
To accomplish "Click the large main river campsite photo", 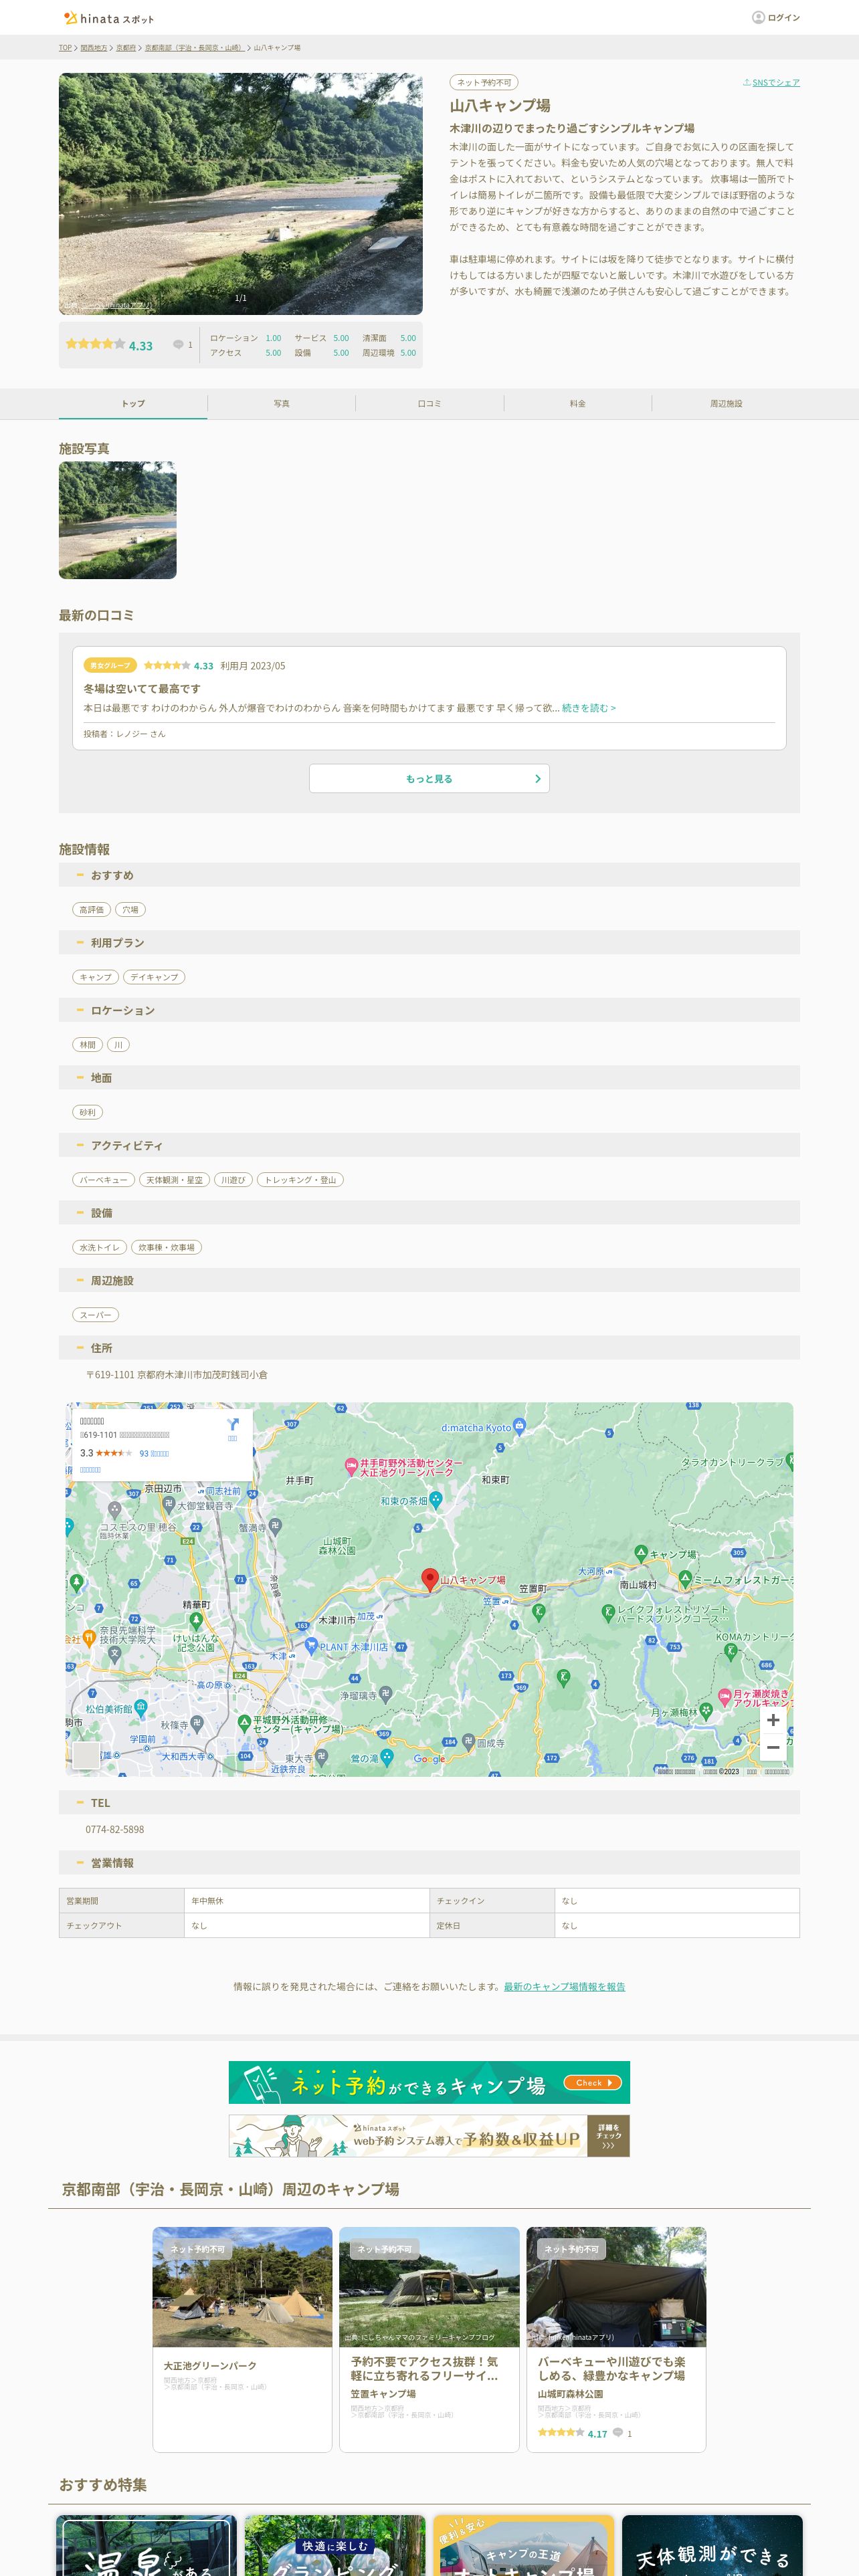I will click(241, 193).
